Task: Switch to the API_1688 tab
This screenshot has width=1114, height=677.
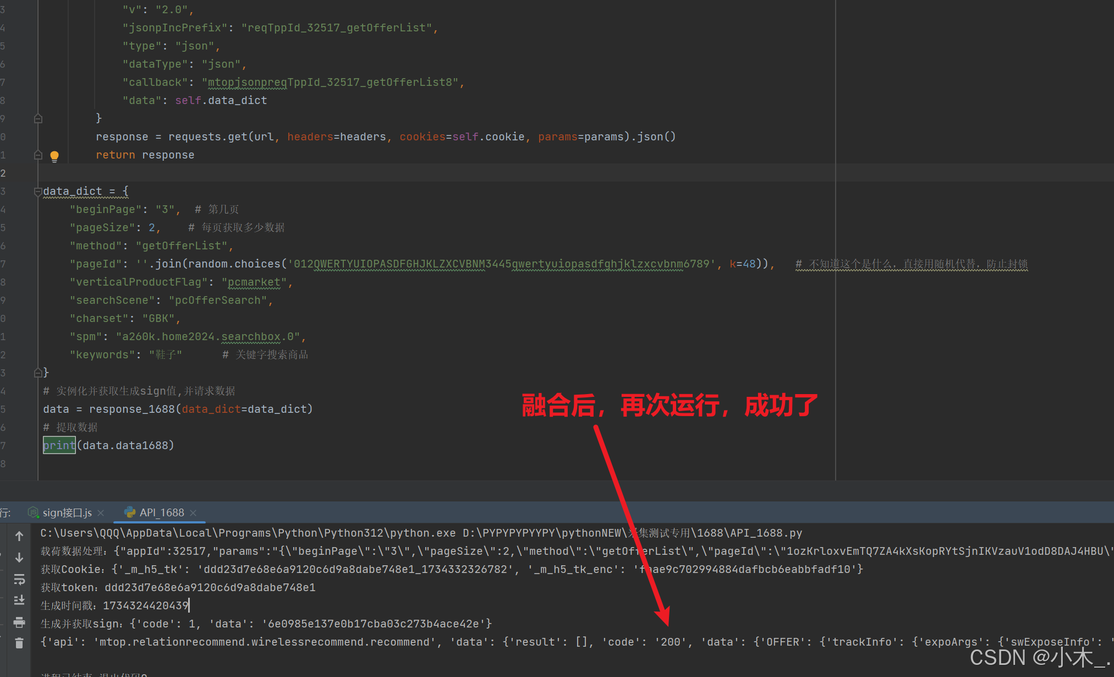Action: click(161, 512)
